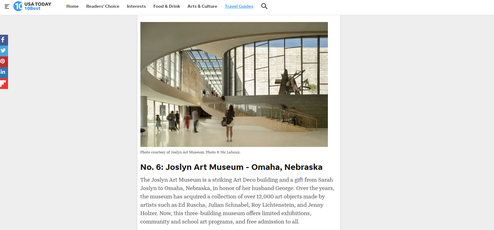Image resolution: width=494 pixels, height=230 pixels.
Task: Click the Joslyn Art Museum atrium photo
Action: pyautogui.click(x=234, y=84)
